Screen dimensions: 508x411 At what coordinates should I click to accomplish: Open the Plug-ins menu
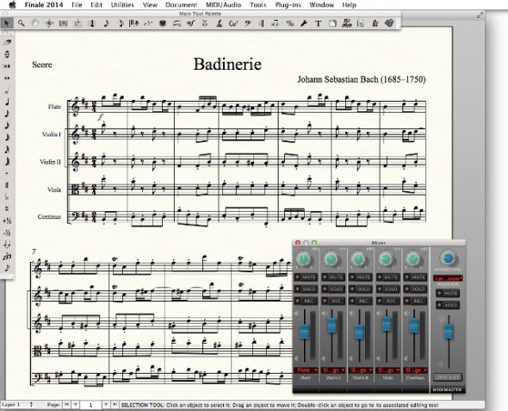288,5
